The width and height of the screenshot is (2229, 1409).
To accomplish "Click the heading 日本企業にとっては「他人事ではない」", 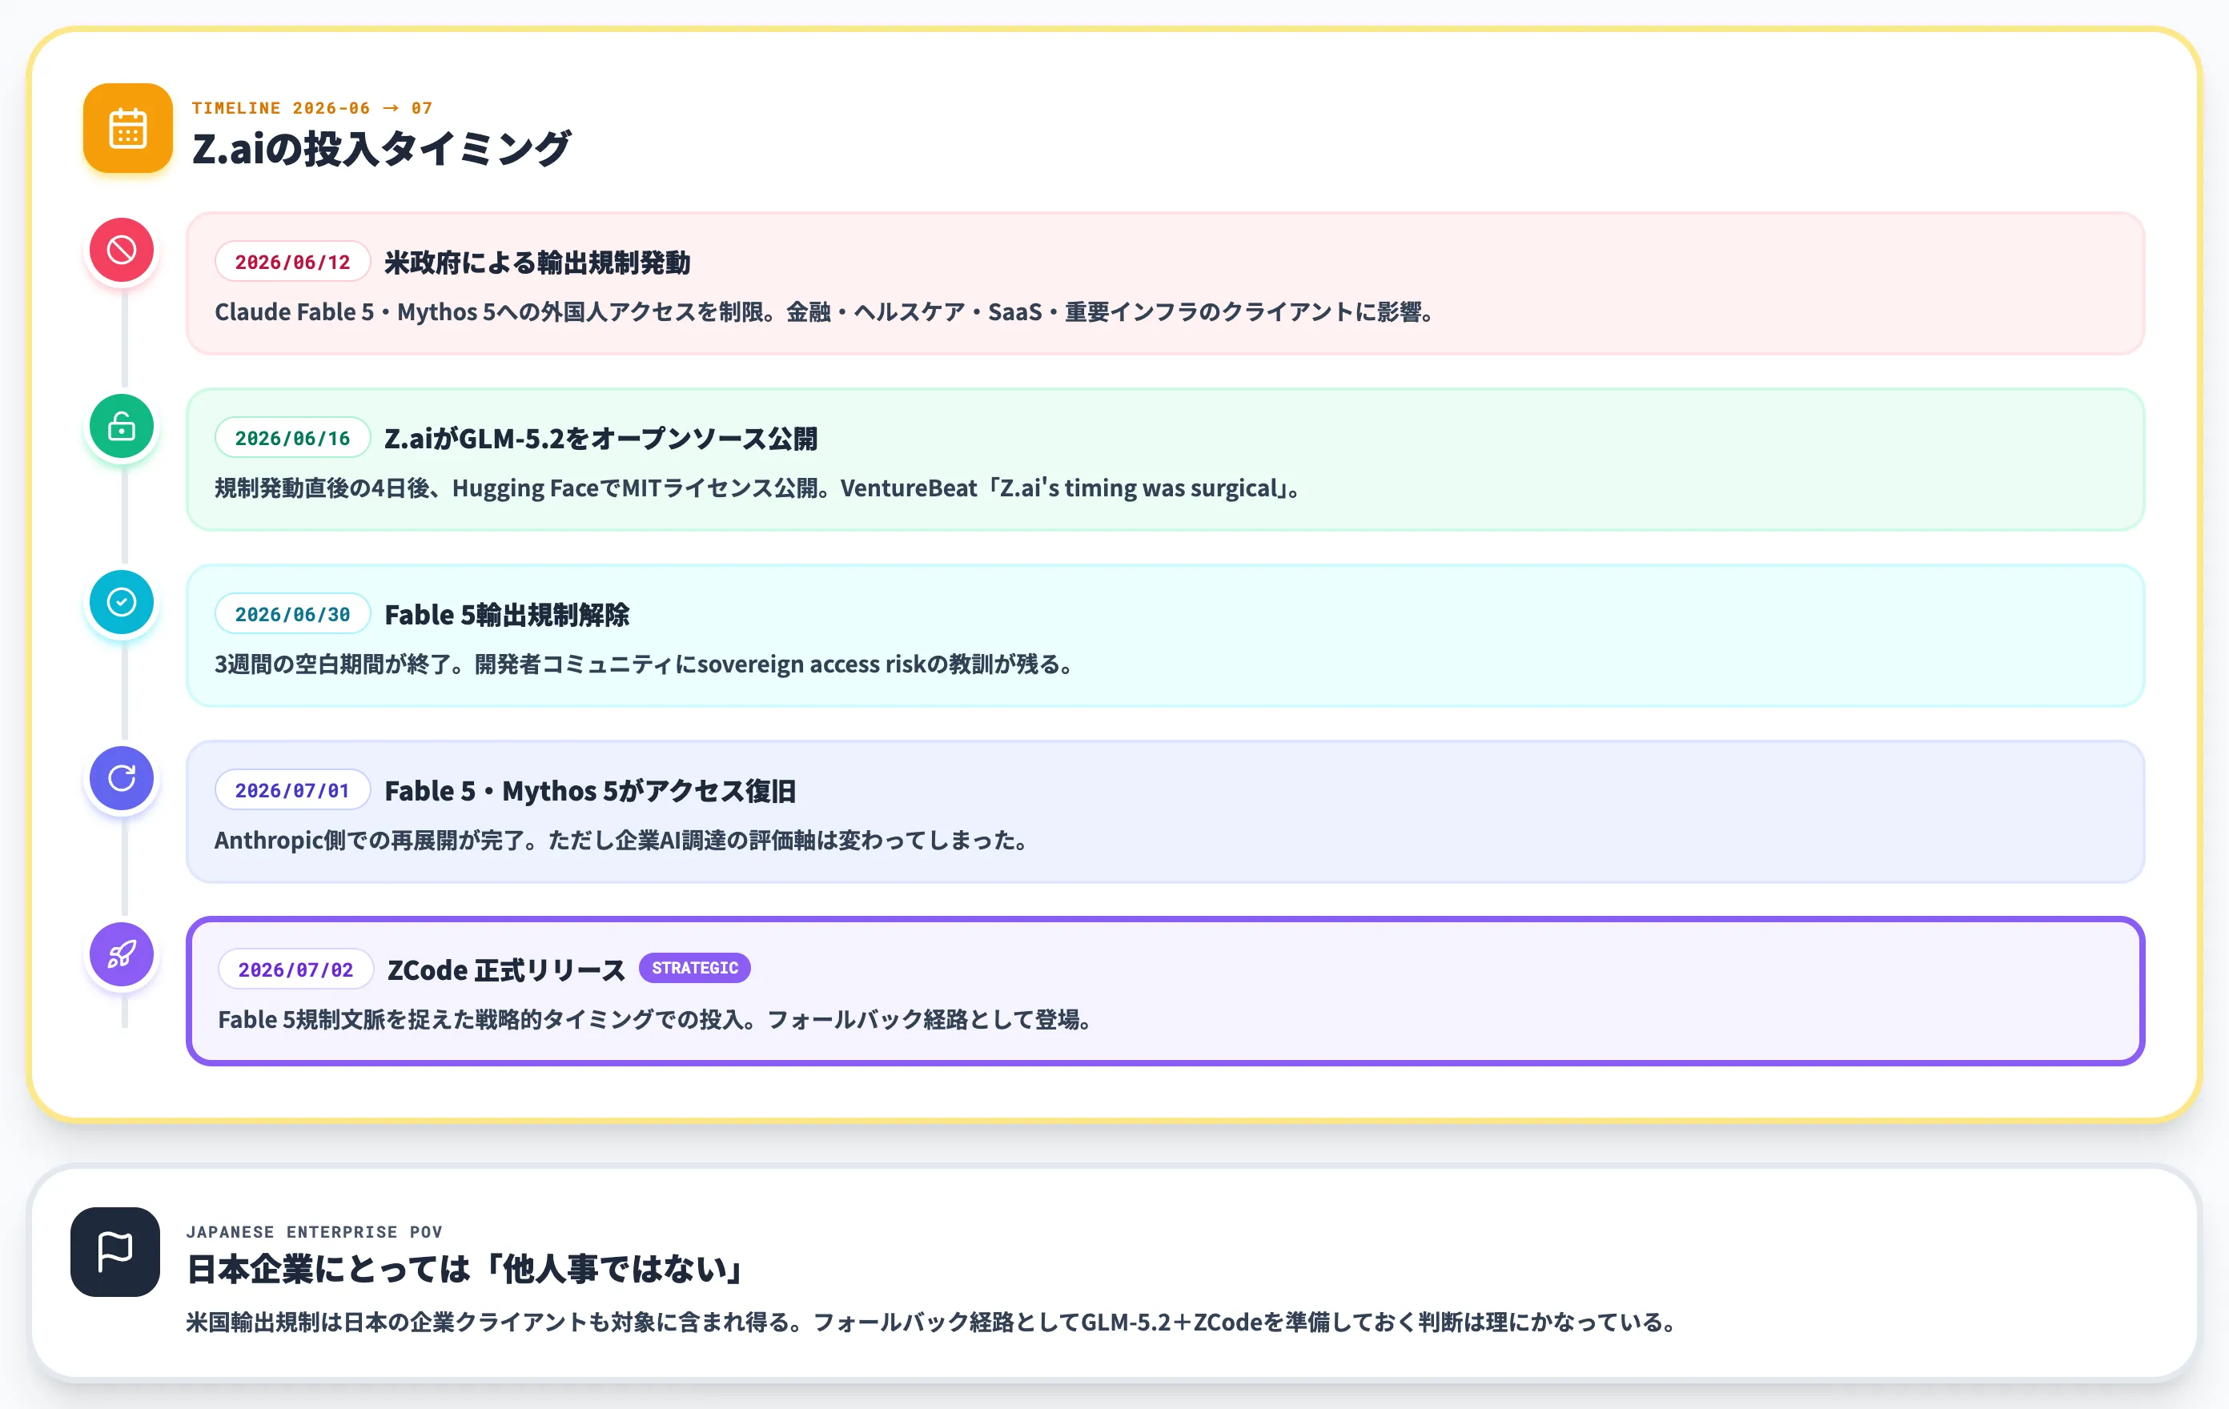I will point(464,1269).
